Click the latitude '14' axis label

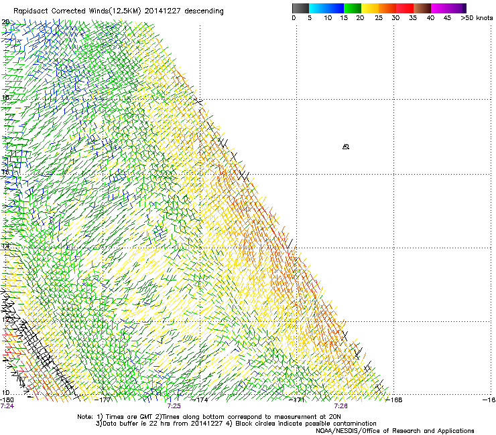(5, 246)
